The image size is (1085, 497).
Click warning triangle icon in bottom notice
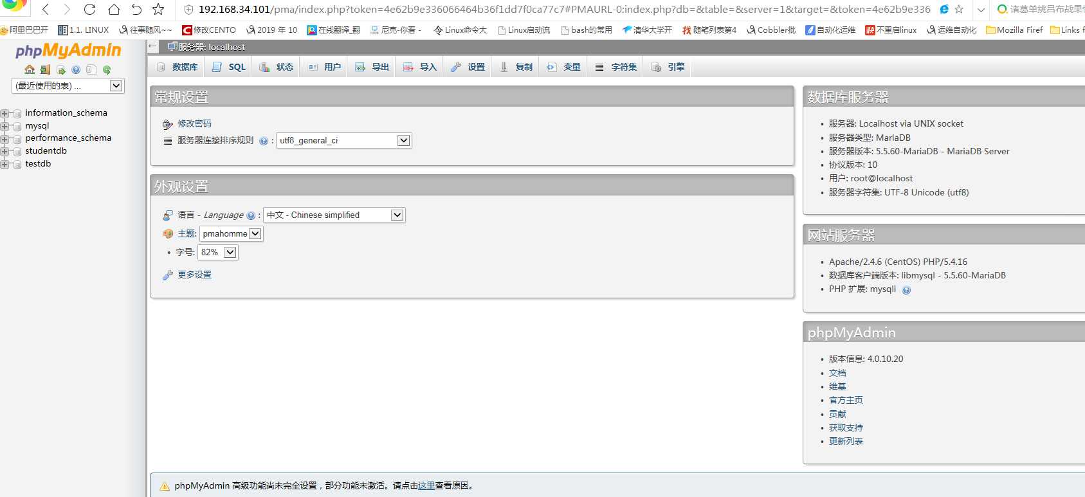click(165, 486)
